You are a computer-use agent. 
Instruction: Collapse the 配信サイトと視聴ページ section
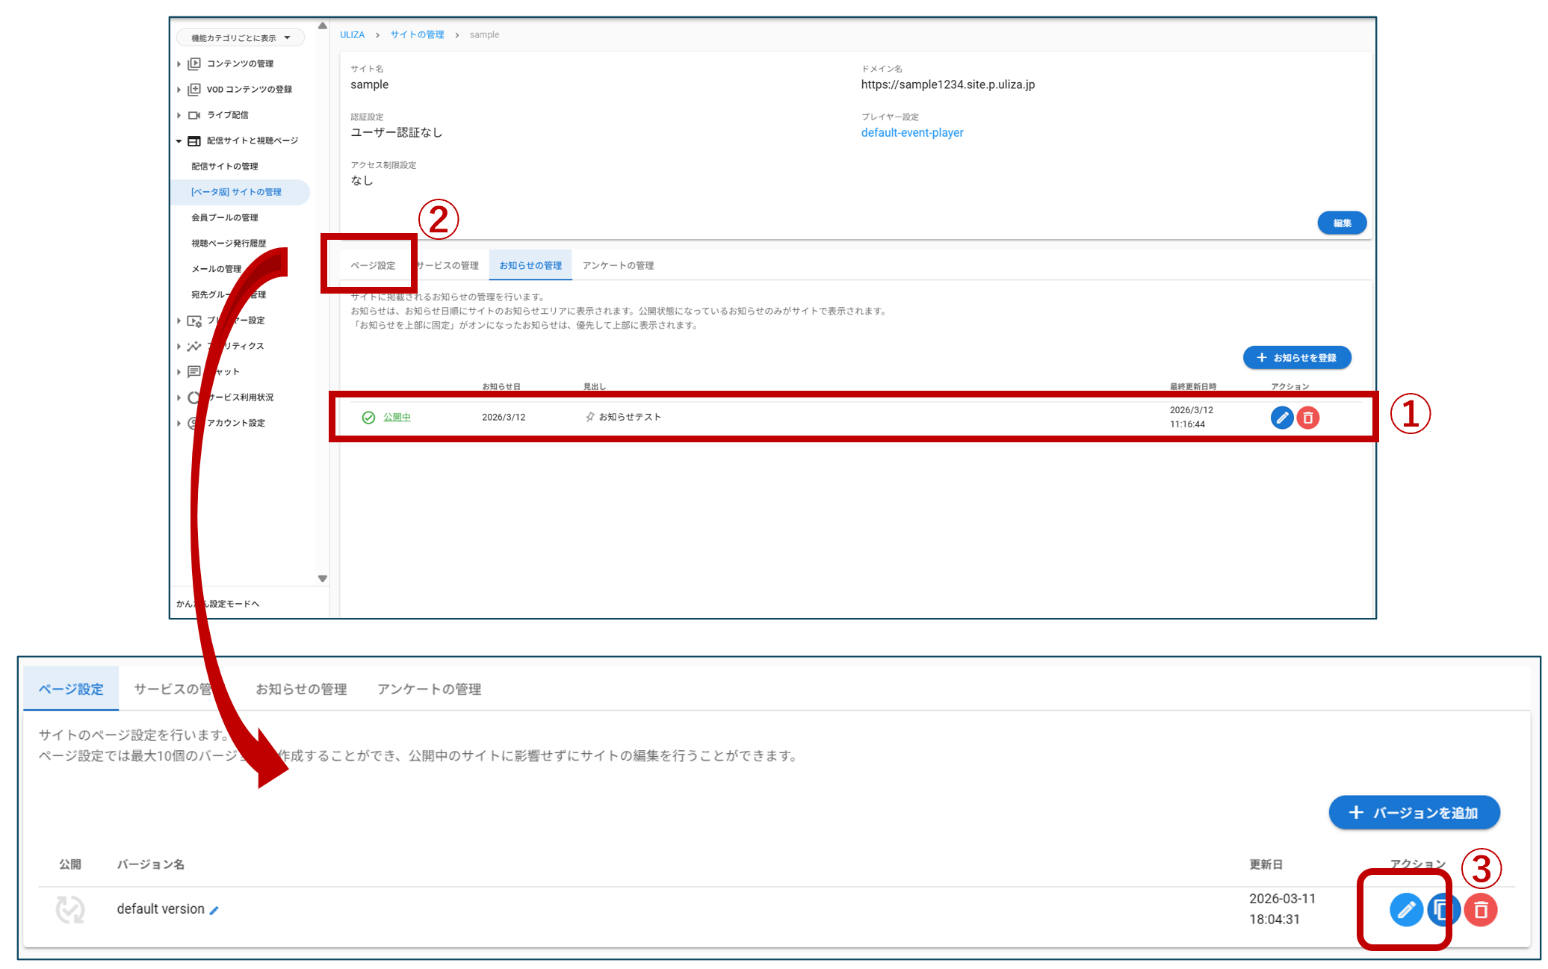point(179,140)
